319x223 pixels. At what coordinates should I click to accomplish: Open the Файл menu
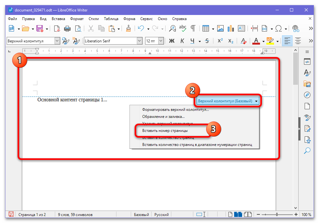click(x=12, y=19)
